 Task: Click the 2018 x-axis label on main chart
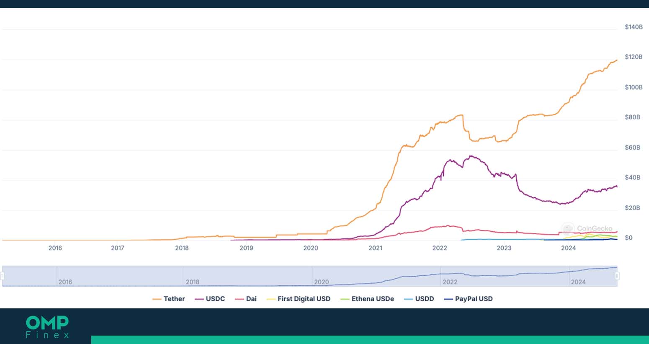click(x=182, y=248)
